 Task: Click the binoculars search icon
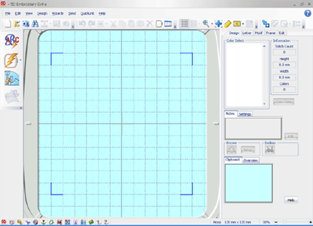[x=35, y=24]
